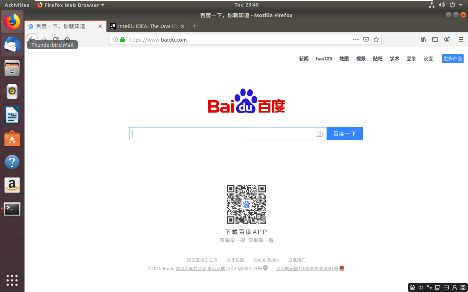Click camera image search icon in Baidu box
This screenshot has height=292, width=468.
319,134
